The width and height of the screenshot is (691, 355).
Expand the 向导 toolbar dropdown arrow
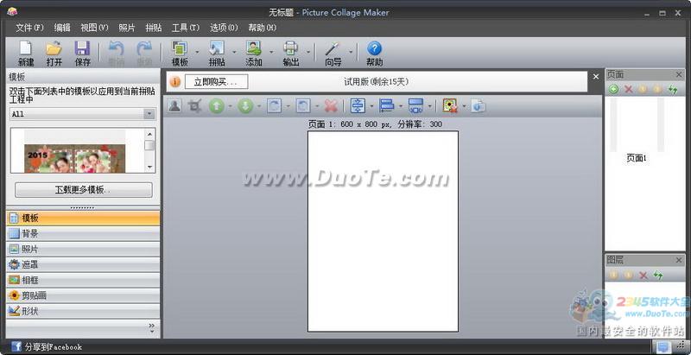tap(351, 52)
